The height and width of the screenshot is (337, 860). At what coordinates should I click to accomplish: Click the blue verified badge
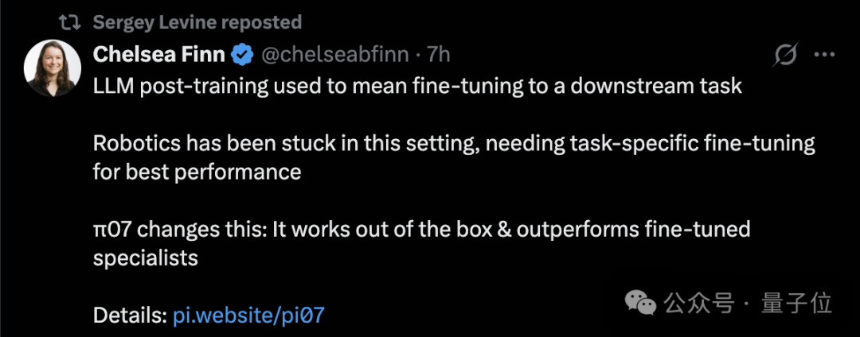tap(242, 55)
